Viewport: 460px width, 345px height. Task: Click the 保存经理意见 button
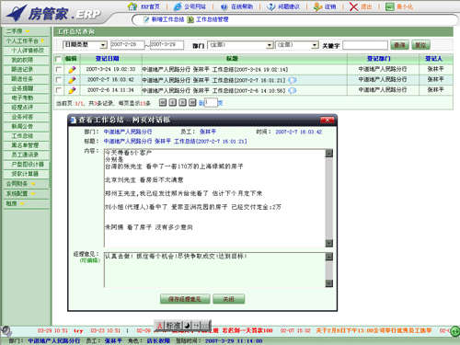pyautogui.click(x=185, y=299)
